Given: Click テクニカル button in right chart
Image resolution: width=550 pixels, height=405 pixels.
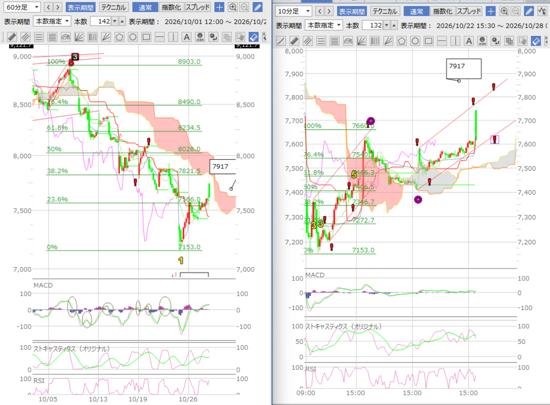Looking at the screenshot, I should pos(385,11).
